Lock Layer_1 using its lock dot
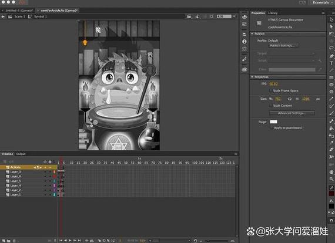 tap(50, 195)
